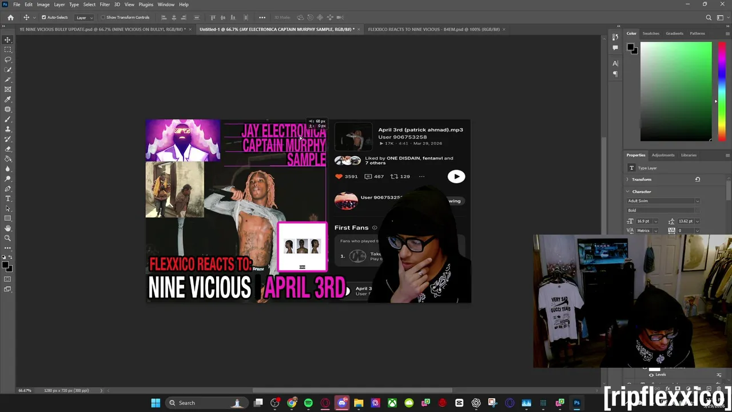
Task: Select the Clone Stamp tool
Action: pos(8,129)
